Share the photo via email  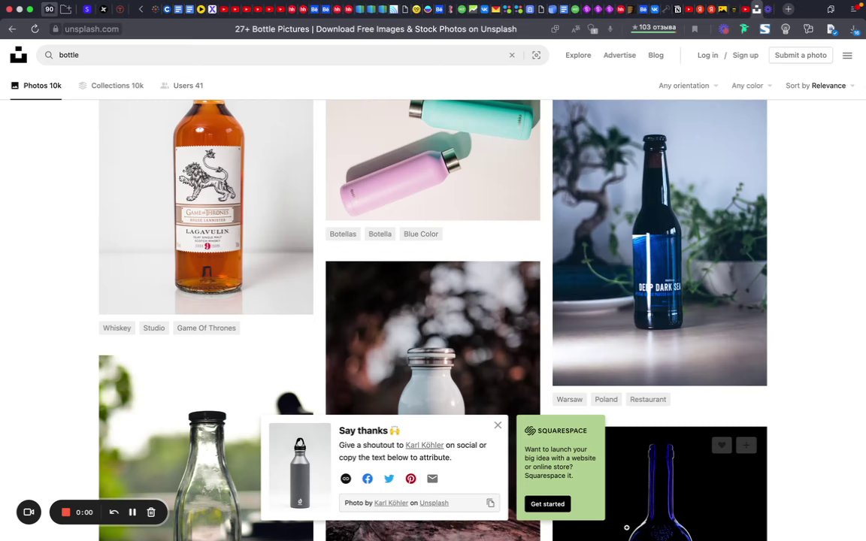point(432,479)
